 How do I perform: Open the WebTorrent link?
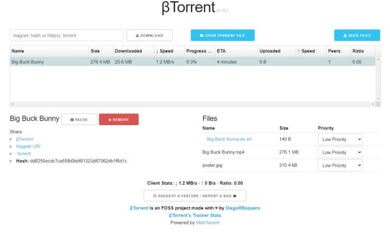[x=208, y=223]
